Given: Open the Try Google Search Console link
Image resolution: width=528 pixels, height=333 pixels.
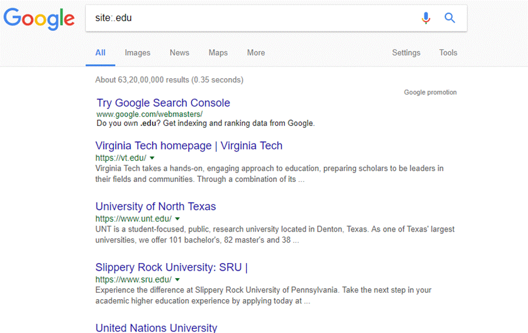Looking at the screenshot, I should click(163, 103).
